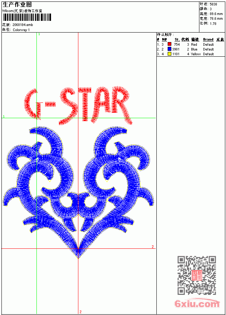Screen dimensions: 226x315
Task: Click the height value 89.6 mm
Action: tap(216, 14)
